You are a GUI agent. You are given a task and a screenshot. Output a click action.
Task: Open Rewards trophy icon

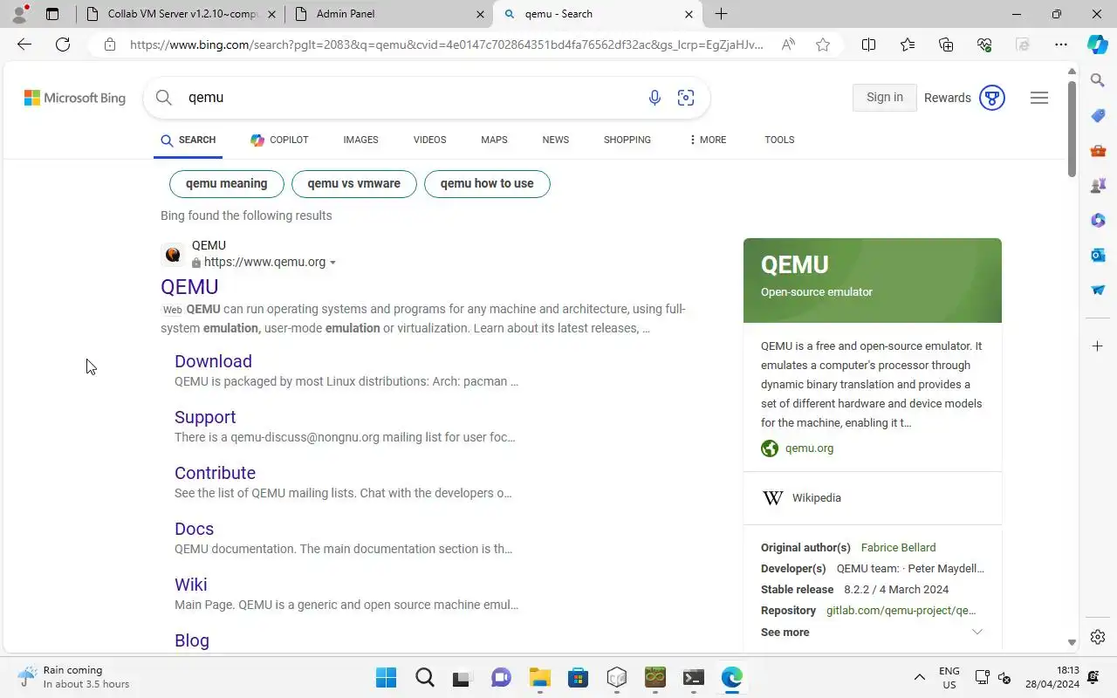pyautogui.click(x=992, y=98)
